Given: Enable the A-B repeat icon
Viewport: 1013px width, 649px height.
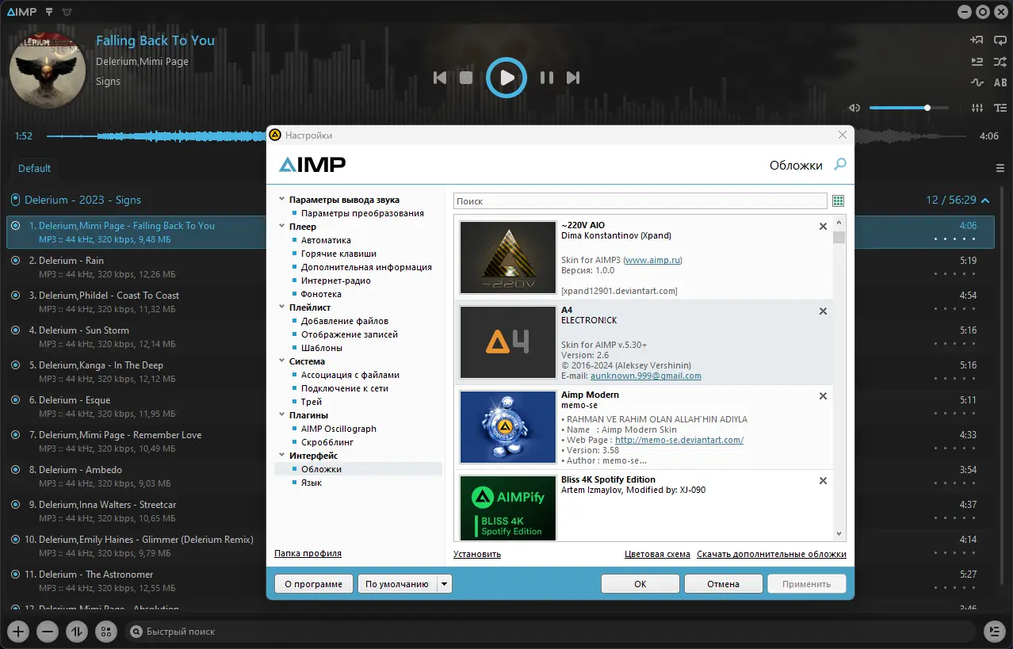Looking at the screenshot, I should point(1000,82).
